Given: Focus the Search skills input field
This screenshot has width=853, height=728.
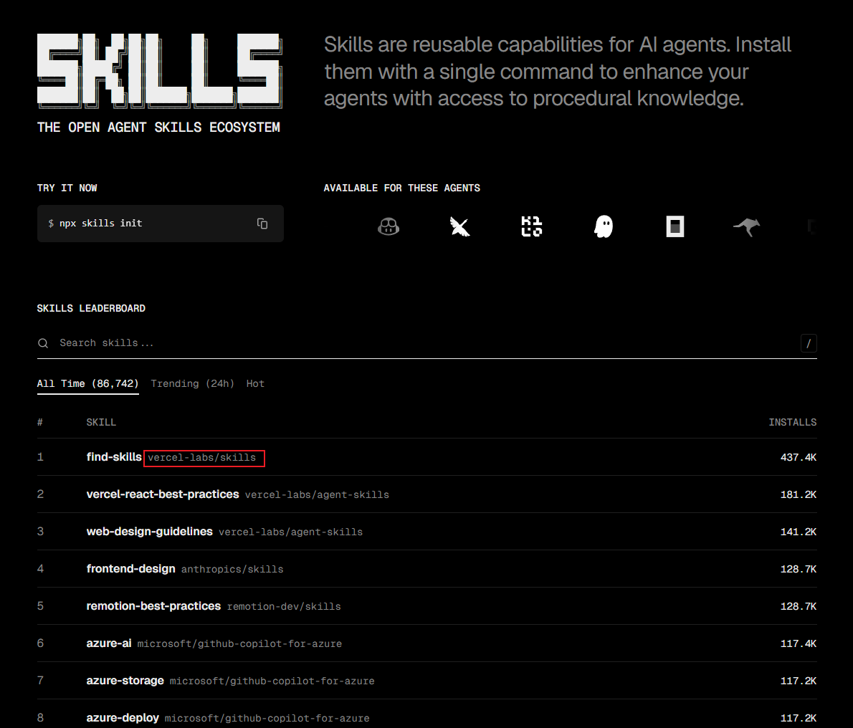Looking at the screenshot, I should 426,343.
